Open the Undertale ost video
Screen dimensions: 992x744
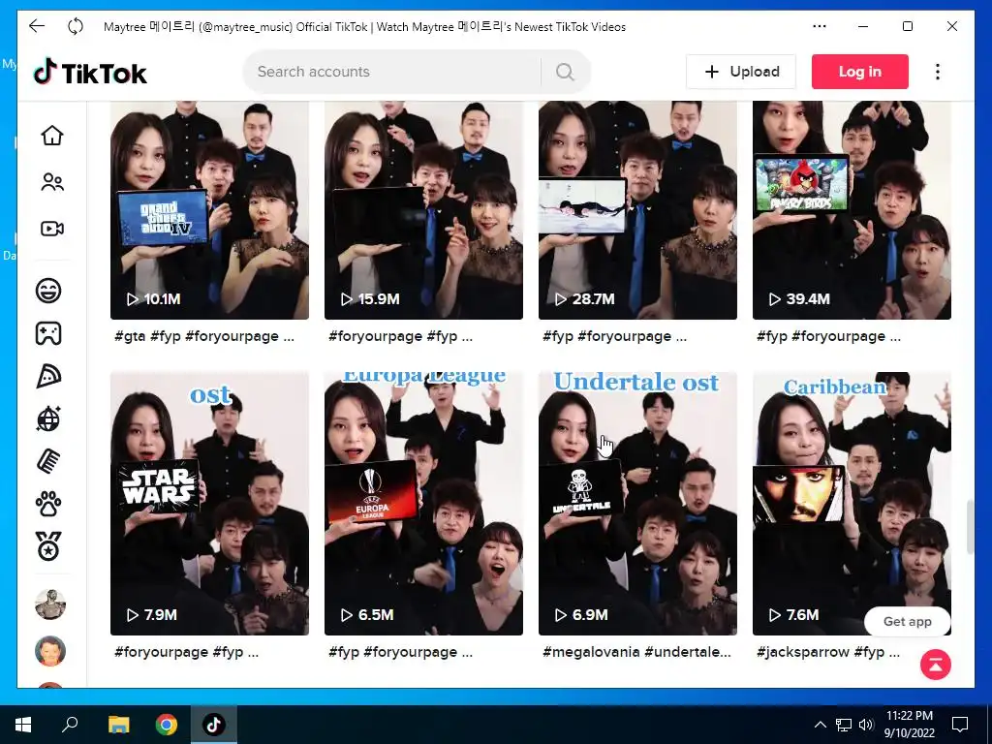pos(637,504)
